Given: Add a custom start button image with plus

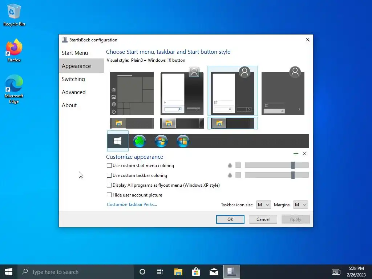Looking at the screenshot, I should [296, 154].
